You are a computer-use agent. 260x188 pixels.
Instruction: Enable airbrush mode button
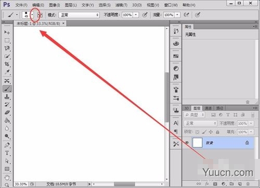[186, 15]
